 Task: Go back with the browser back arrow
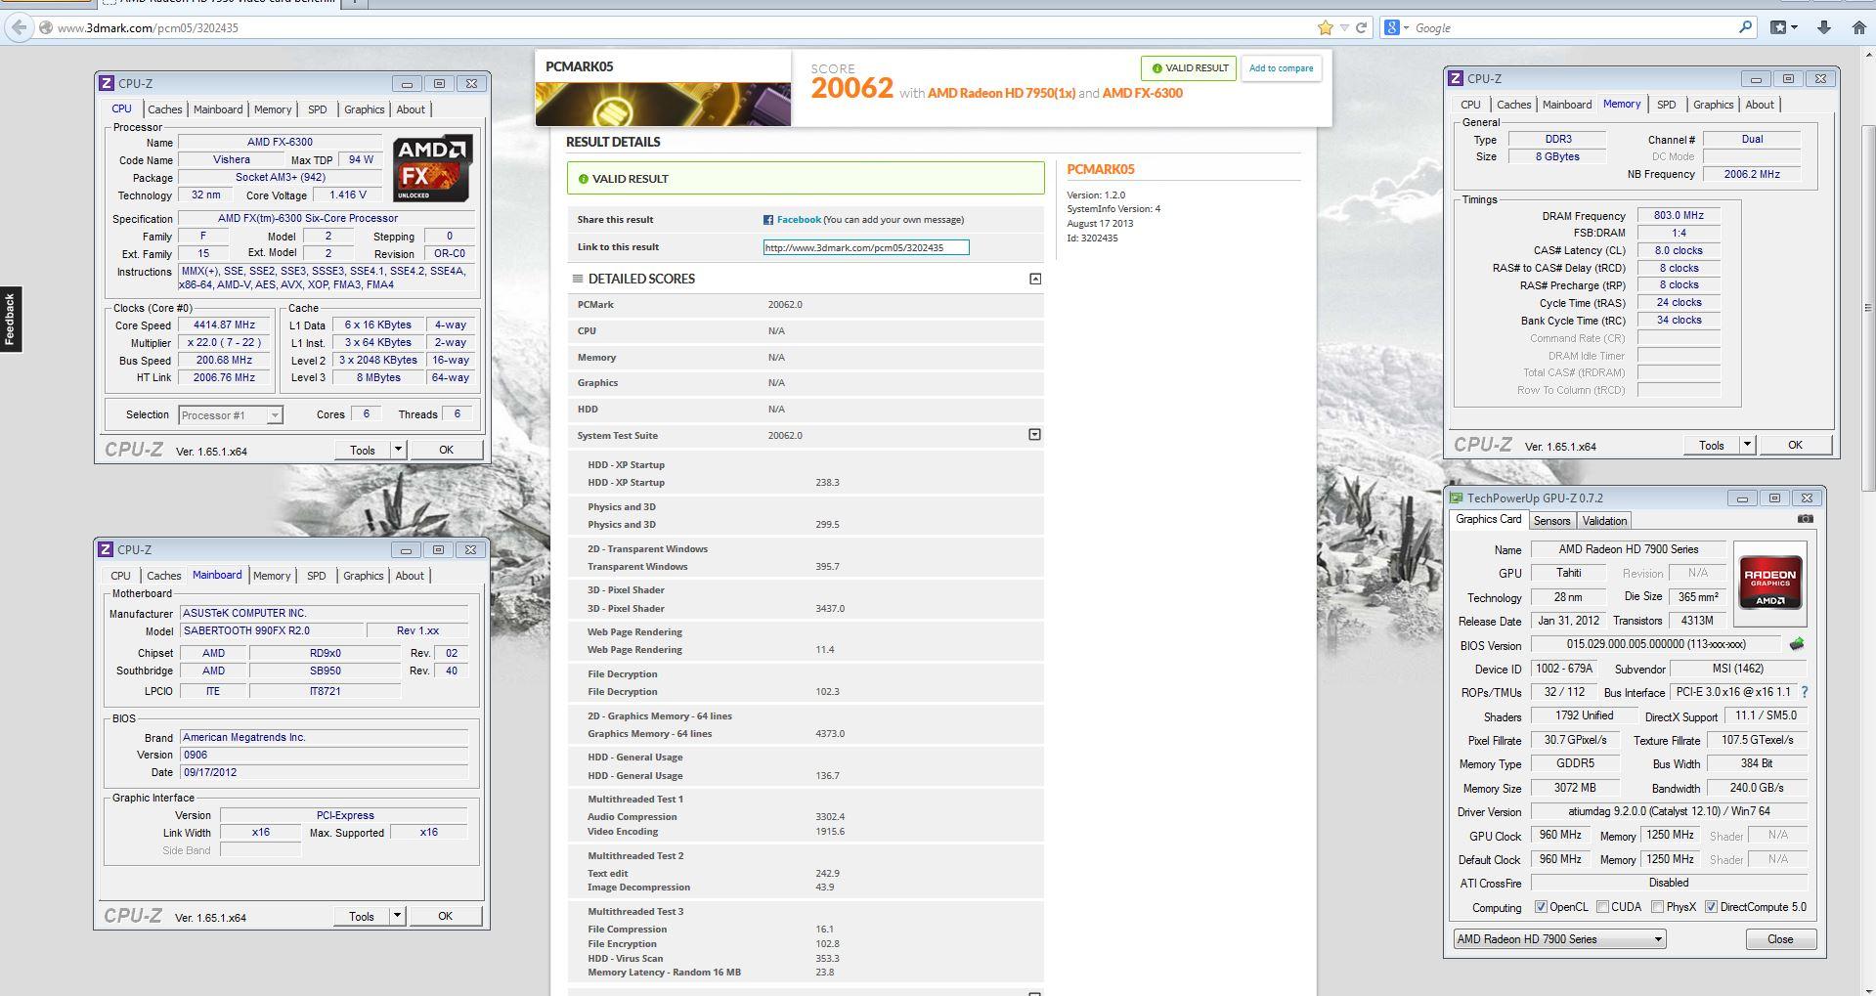19,27
